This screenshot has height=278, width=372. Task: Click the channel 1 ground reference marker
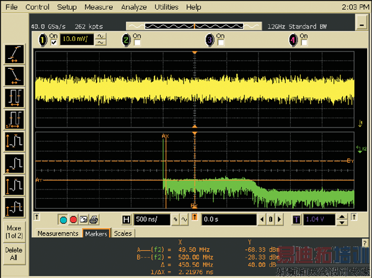tap(360, 123)
